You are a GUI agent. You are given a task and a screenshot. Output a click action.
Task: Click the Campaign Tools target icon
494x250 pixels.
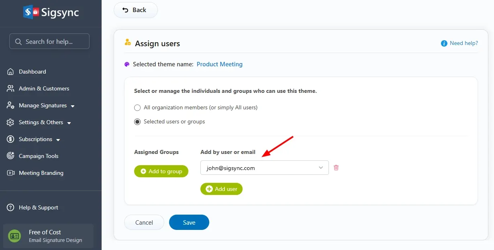click(11, 156)
